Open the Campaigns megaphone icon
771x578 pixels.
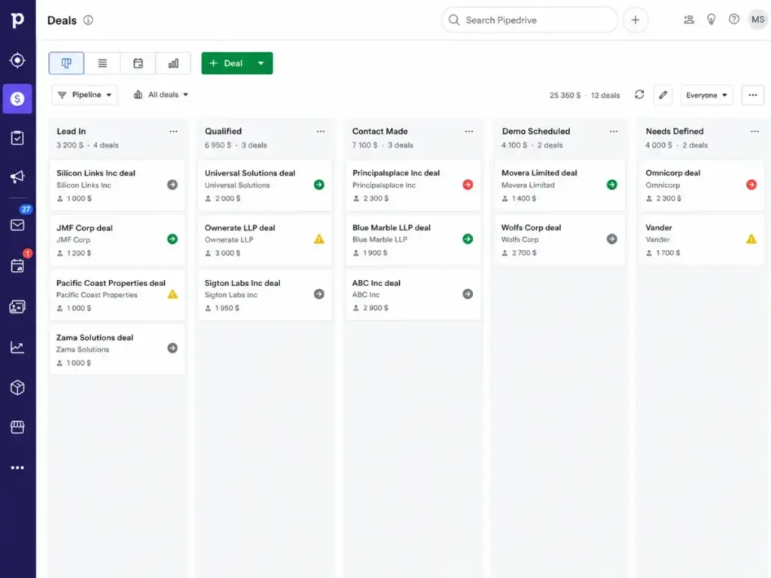(17, 177)
